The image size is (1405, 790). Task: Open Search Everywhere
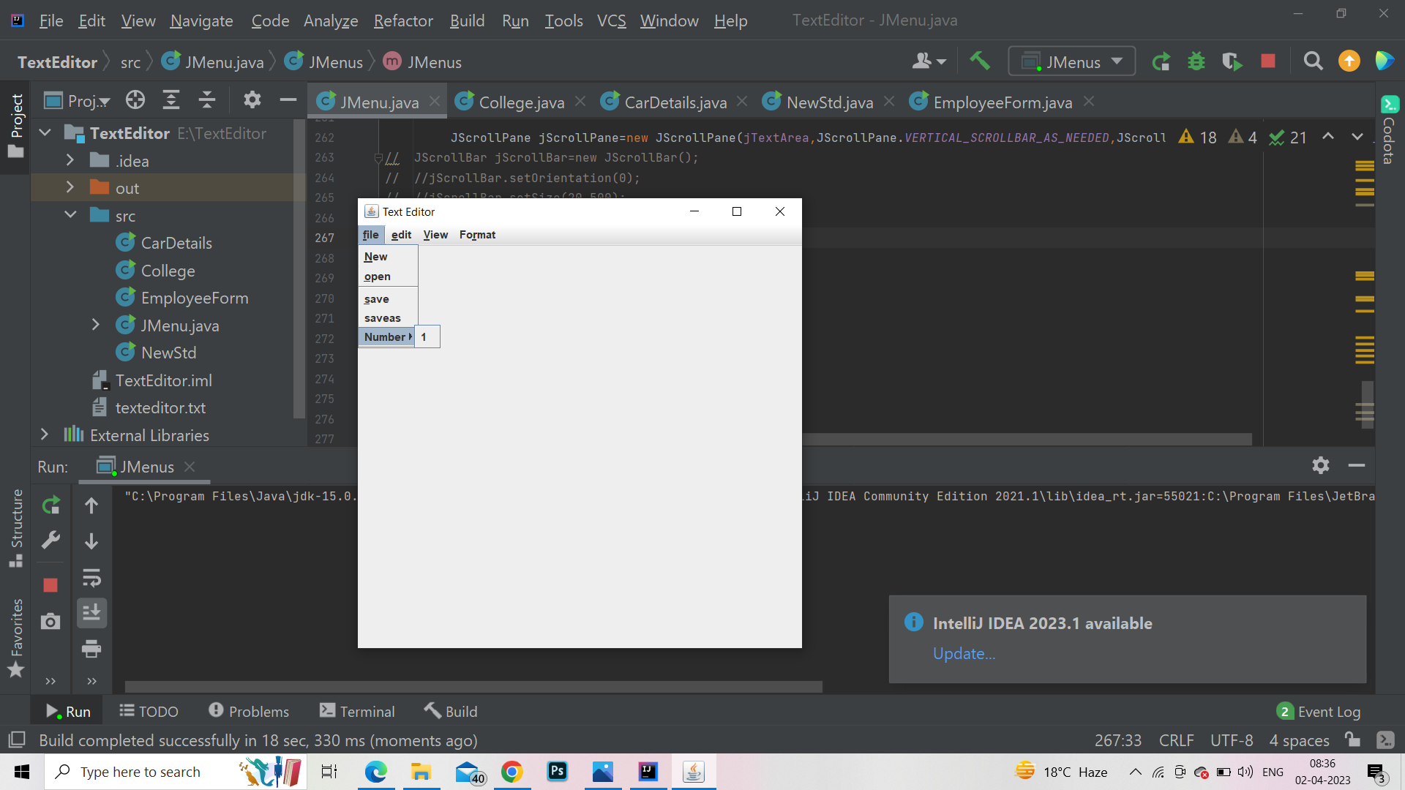click(1313, 61)
